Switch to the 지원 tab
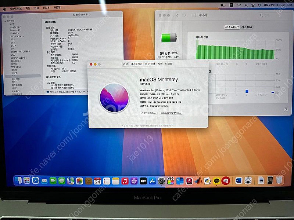The height and width of the screenshot is (220, 294). pos(160,64)
